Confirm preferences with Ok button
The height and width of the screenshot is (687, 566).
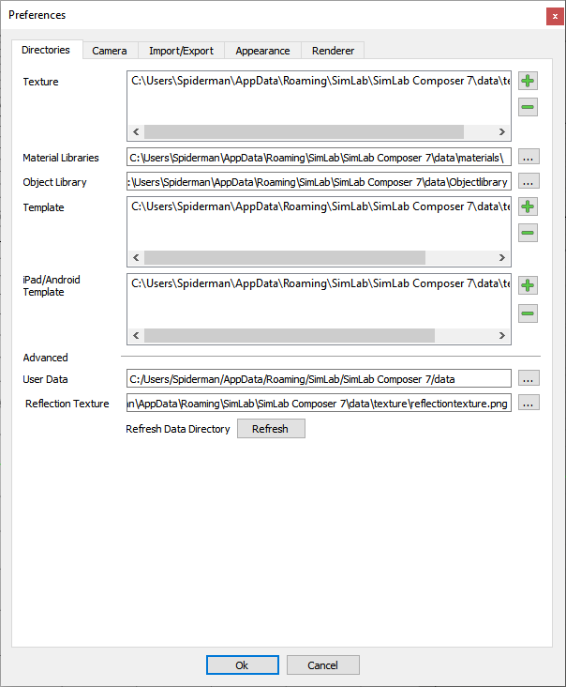click(x=242, y=665)
